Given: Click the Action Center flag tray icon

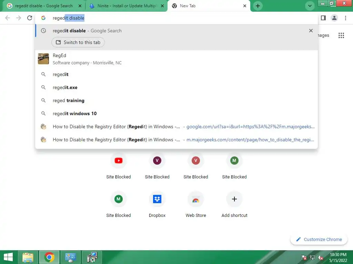Looking at the screenshot, I should tap(304, 257).
